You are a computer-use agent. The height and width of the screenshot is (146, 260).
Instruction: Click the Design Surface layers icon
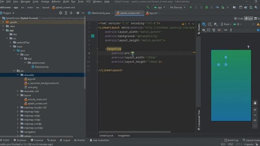click(x=204, y=24)
